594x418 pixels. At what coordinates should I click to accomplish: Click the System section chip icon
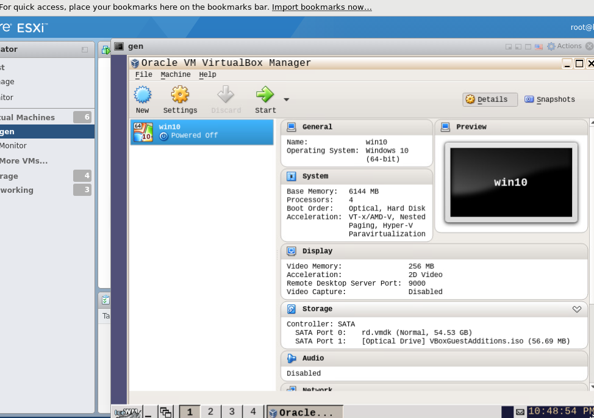tap(292, 176)
